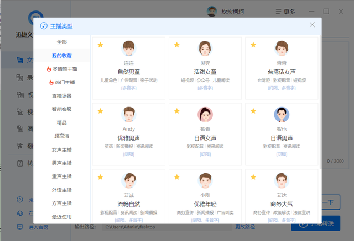Image resolution: width=354 pixels, height=241 pixels.
Task: Open the 最近使用 category
Action: point(61,217)
